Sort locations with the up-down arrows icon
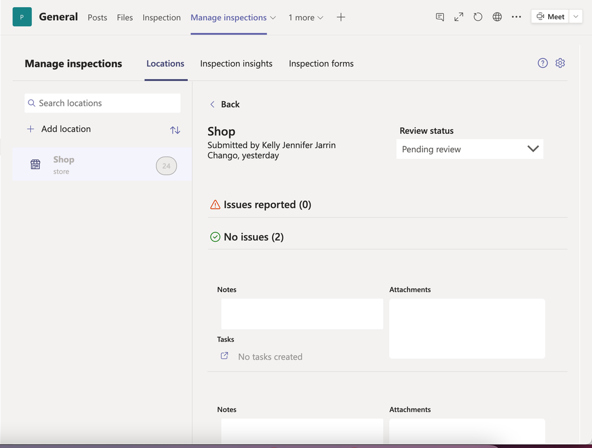The height and width of the screenshot is (448, 592). [x=175, y=130]
